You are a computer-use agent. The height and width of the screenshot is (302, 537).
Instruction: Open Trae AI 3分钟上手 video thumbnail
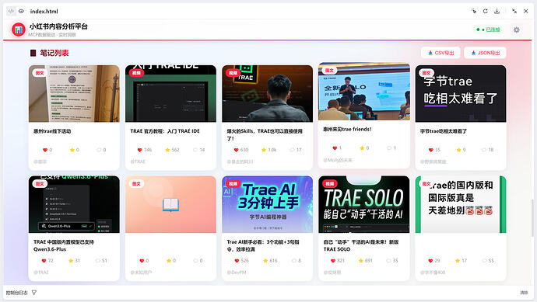[267, 204]
